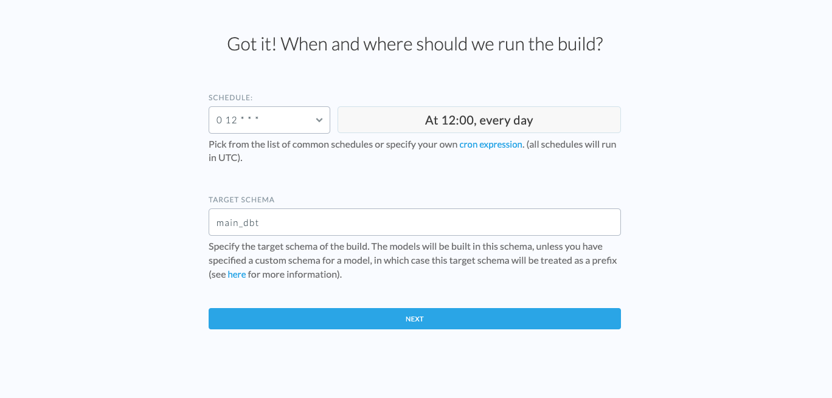This screenshot has width=832, height=398.
Task: Click the chevron arrow in the schedule box
Action: (x=319, y=120)
